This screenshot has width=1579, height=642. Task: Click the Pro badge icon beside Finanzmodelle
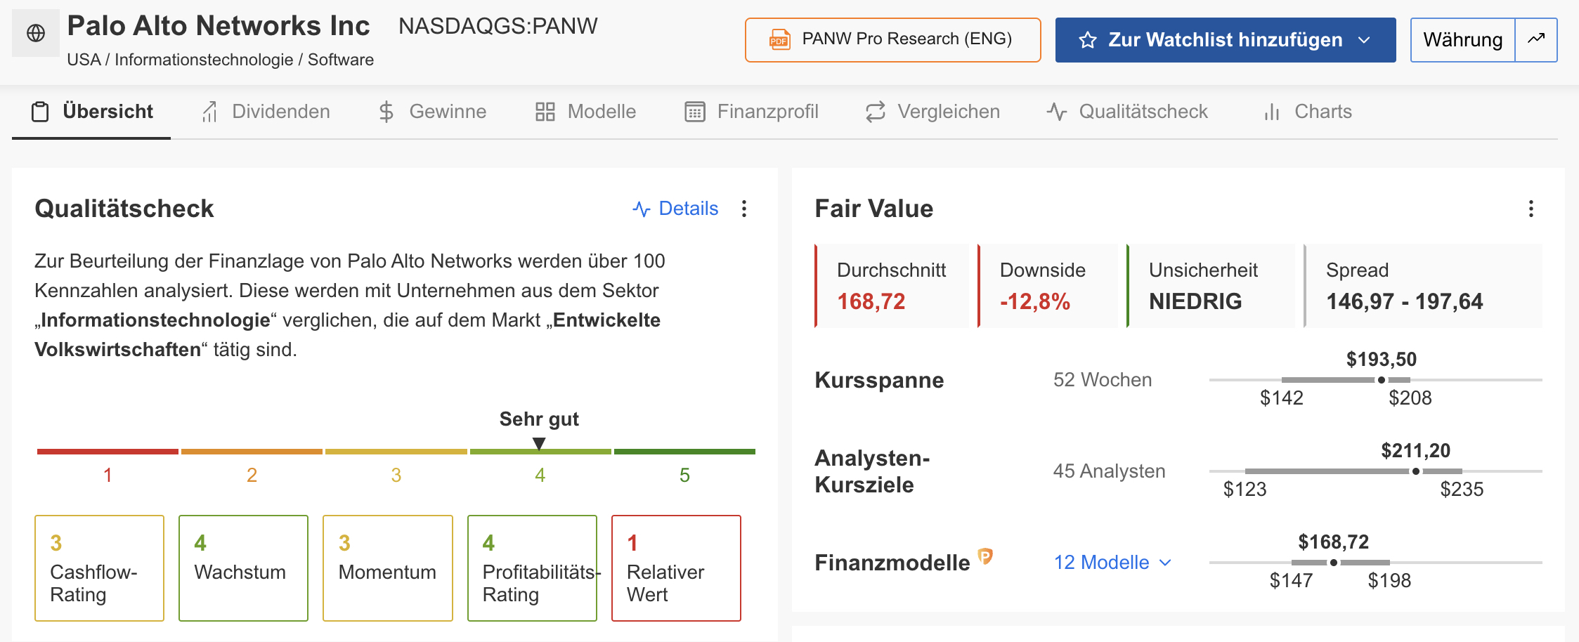(x=985, y=556)
